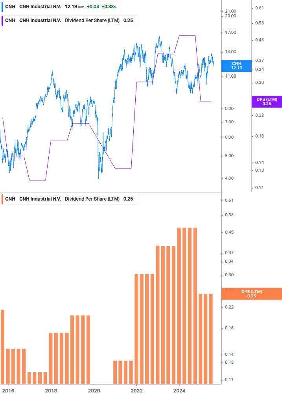Click the 7.00 price axis label
This screenshot has height=396, width=282.
pyautogui.click(x=229, y=122)
